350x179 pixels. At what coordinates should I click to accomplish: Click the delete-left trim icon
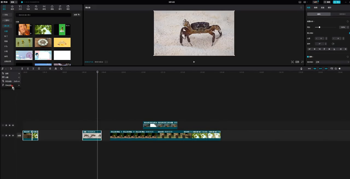coord(28,69)
